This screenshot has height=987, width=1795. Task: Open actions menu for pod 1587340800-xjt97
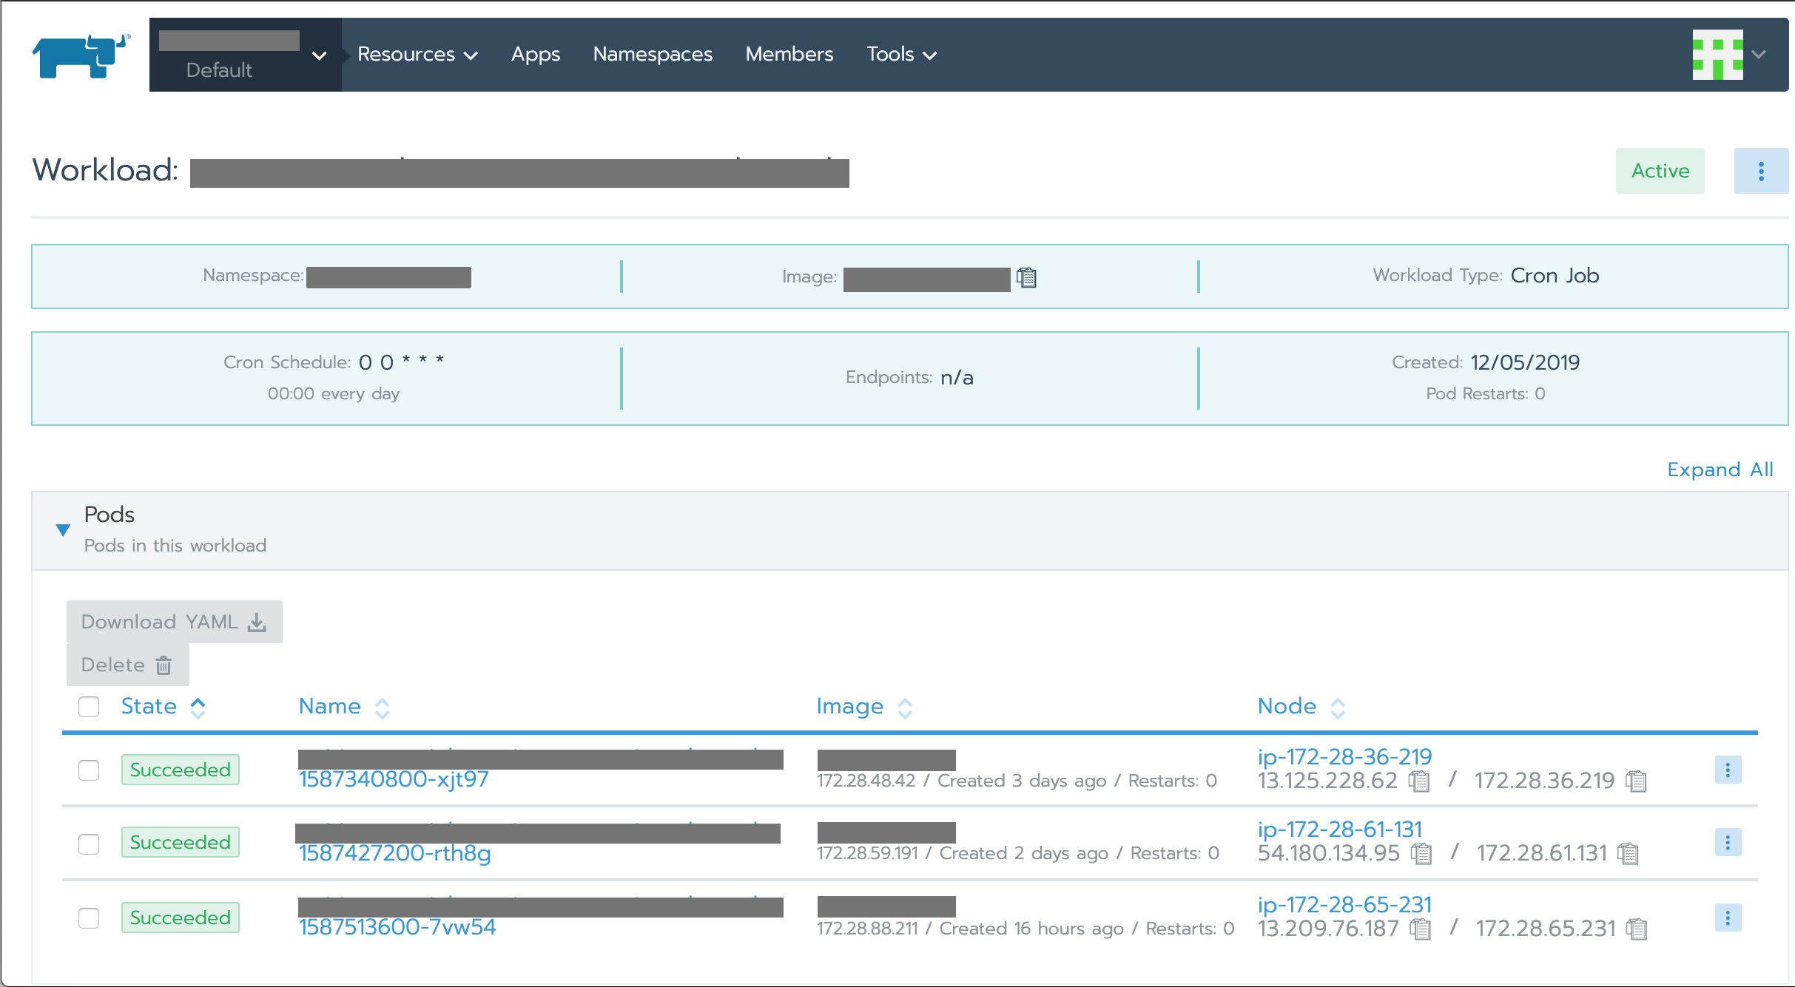pyautogui.click(x=1728, y=770)
